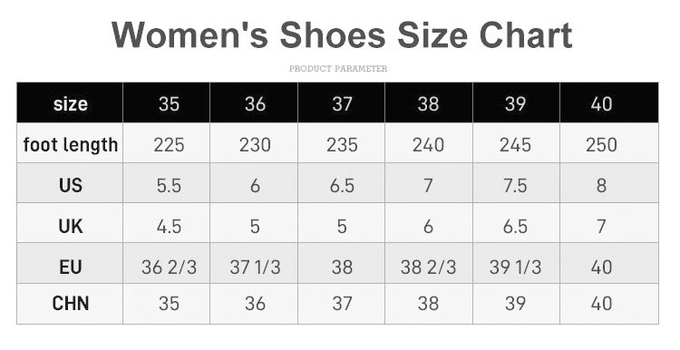Click the EU 38 2/3 cell

[428, 267]
